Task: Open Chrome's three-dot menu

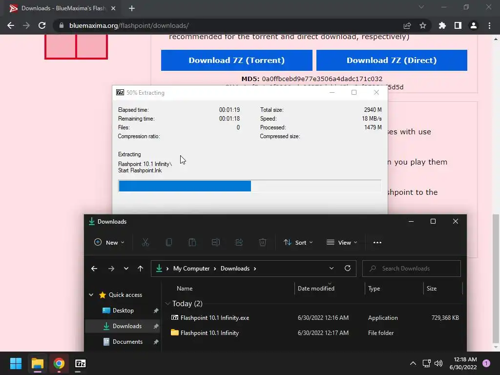Action: pos(489,25)
